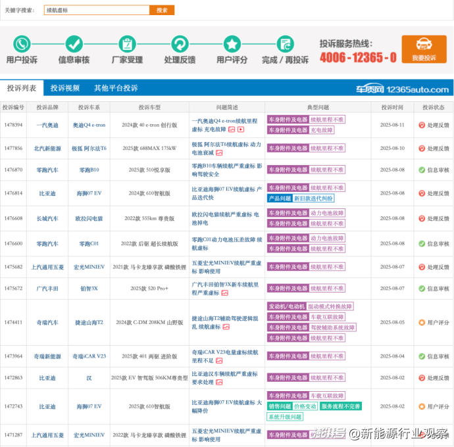This screenshot has height=447, width=454.
Task: Open the 一汽奥迪 brand link
Action: click(x=47, y=126)
